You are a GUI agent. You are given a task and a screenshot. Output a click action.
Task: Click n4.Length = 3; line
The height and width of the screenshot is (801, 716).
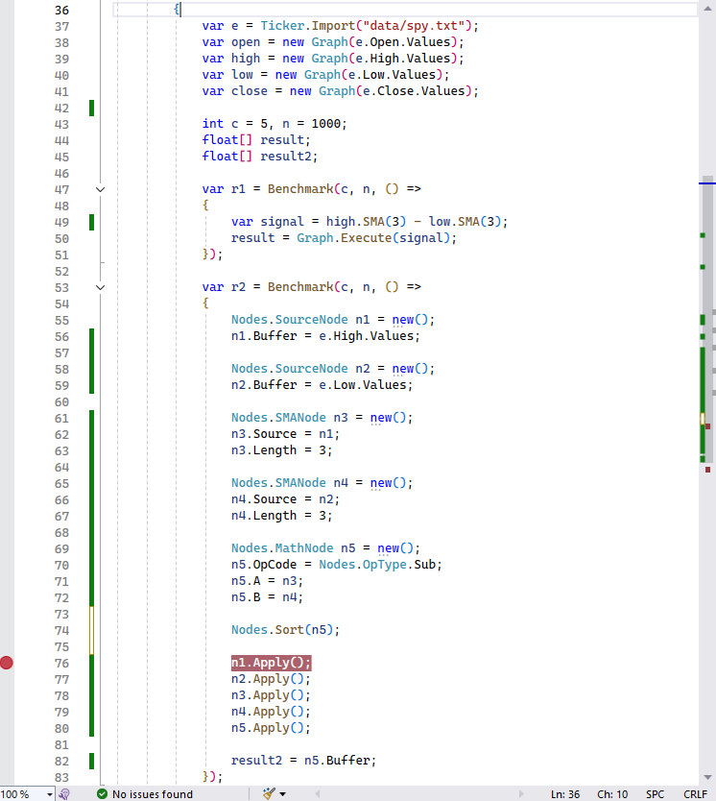click(x=282, y=516)
